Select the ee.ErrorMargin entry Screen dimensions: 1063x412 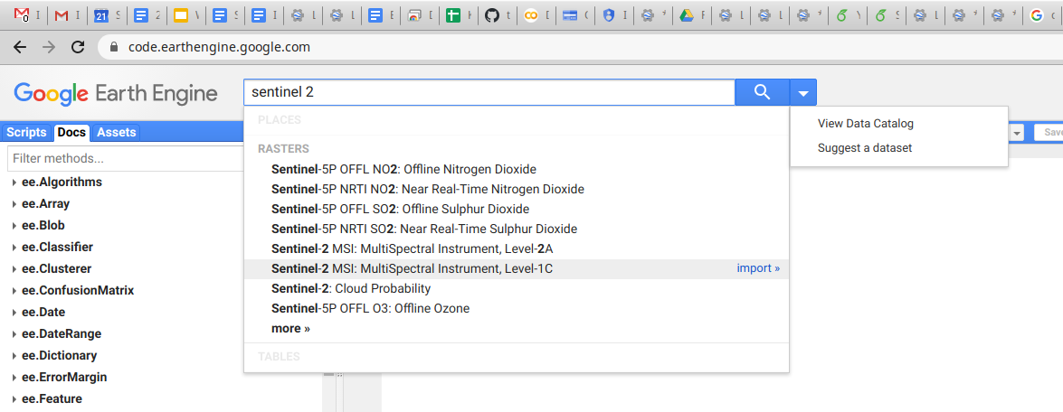pyautogui.click(x=63, y=377)
